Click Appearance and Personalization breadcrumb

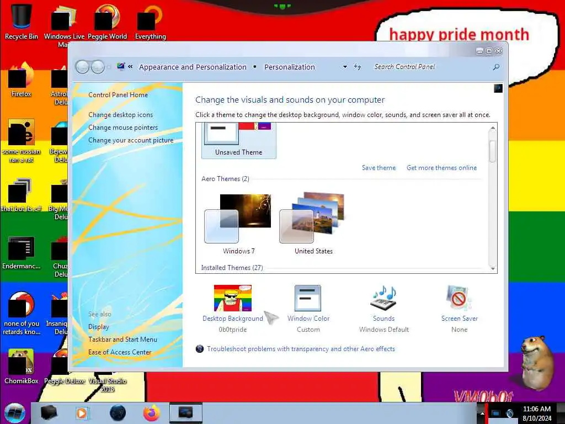pos(193,67)
